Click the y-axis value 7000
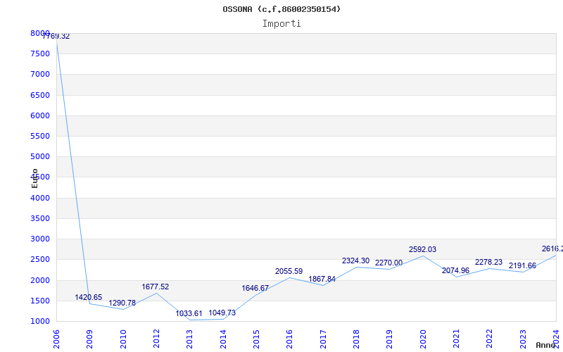 click(x=40, y=75)
